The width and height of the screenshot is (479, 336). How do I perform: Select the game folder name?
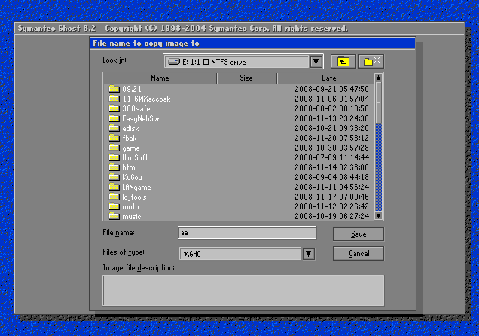pos(131,148)
